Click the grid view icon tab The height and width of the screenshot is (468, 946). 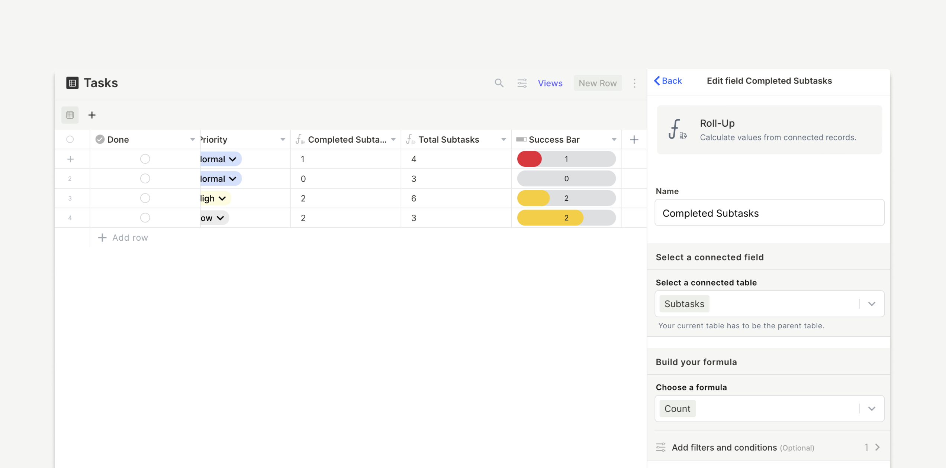click(x=70, y=115)
